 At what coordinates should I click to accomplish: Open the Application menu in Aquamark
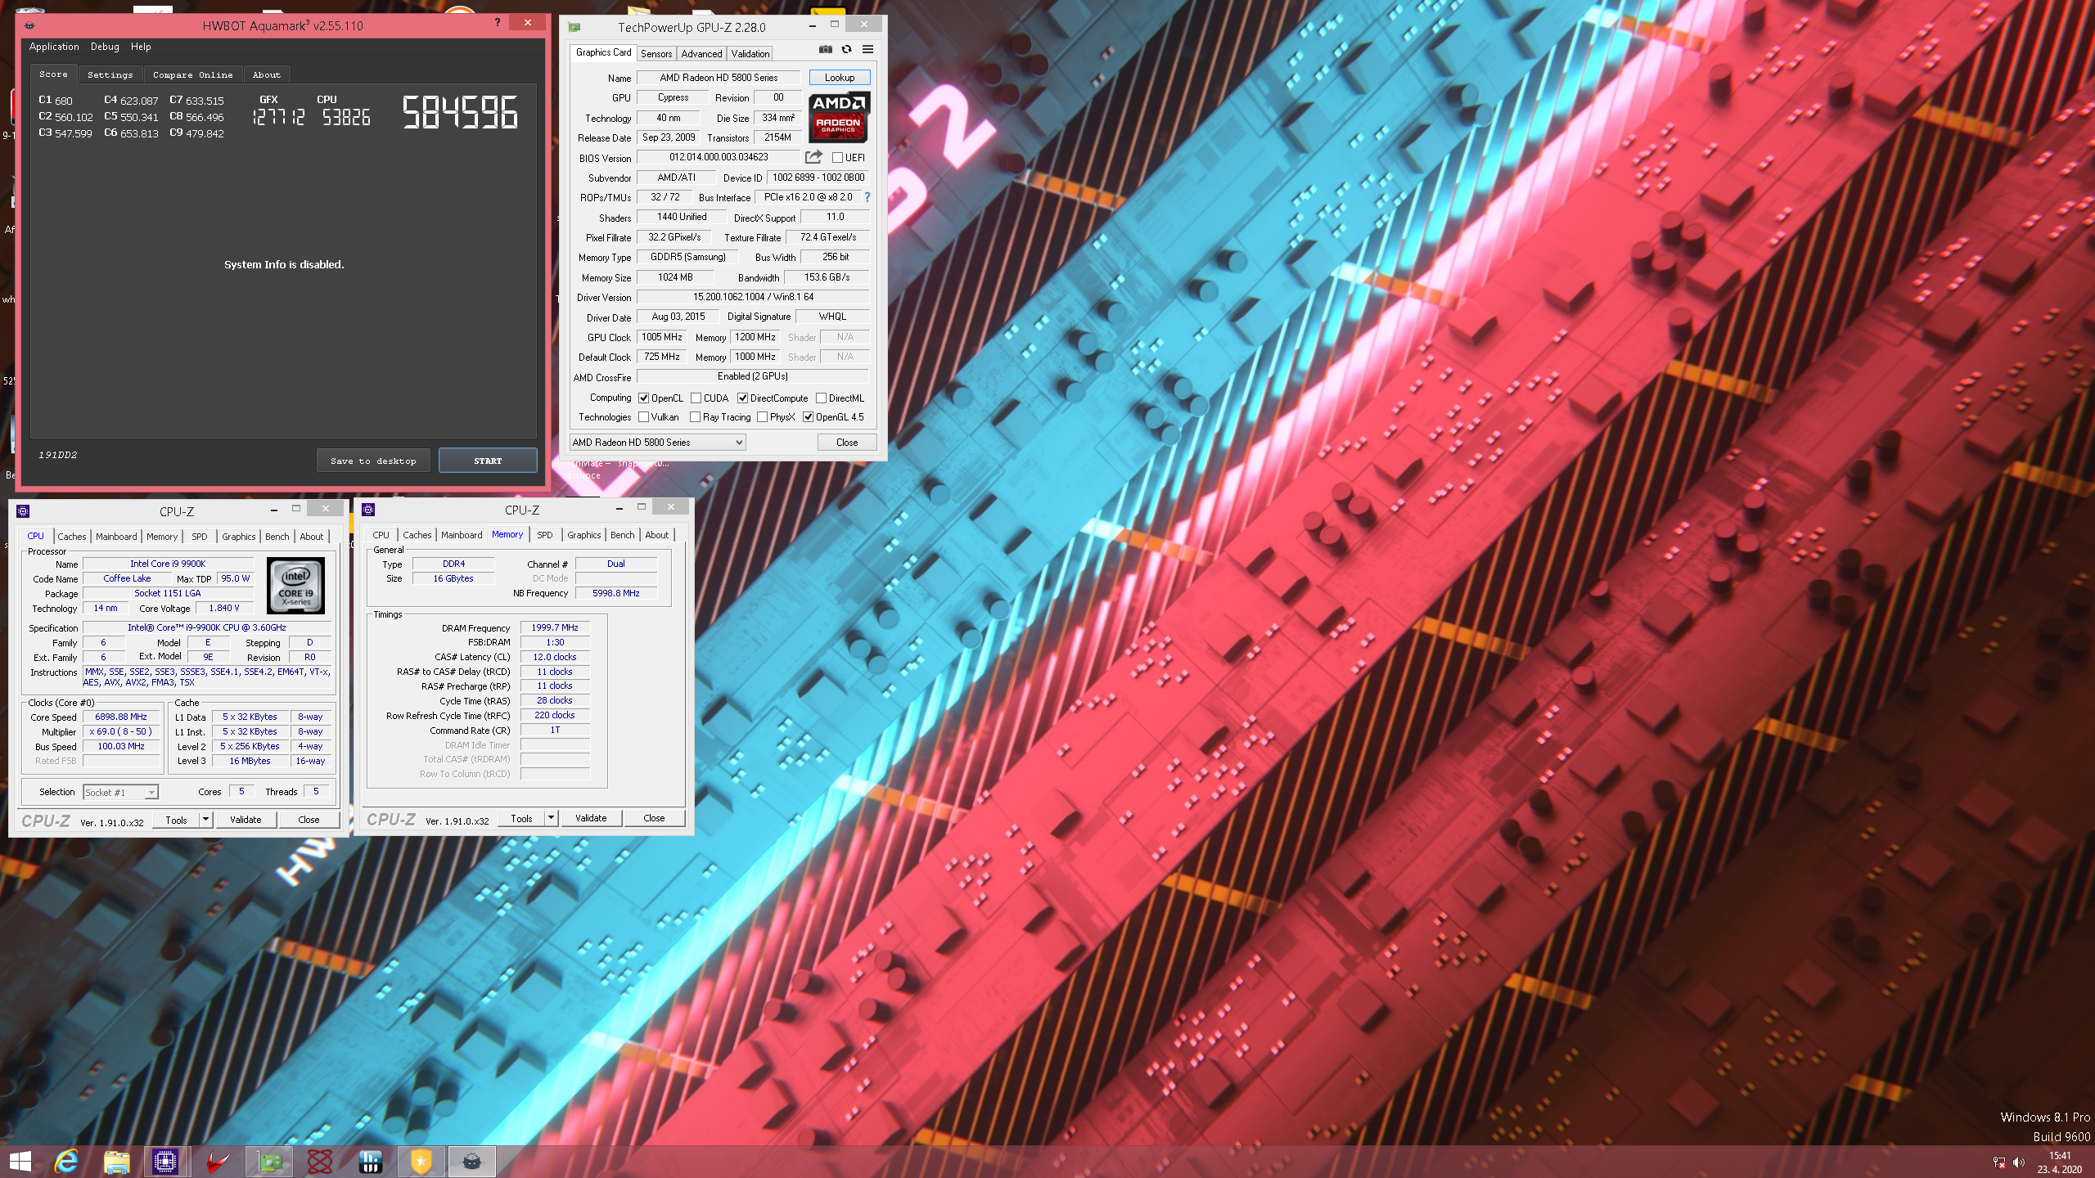[x=54, y=47]
